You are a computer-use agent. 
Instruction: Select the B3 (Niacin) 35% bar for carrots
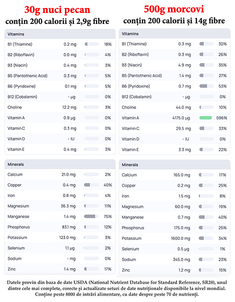pyautogui.click(x=206, y=65)
